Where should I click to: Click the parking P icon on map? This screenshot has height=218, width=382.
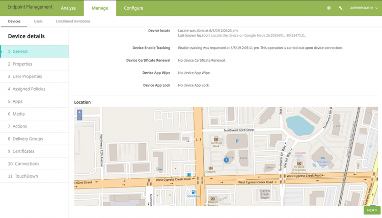pos(237,141)
